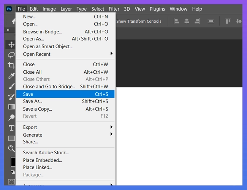Viewport: 247px width, 190px height.
Task: Reset to default foreground/background colors
Action: pyautogui.click(x=13, y=172)
